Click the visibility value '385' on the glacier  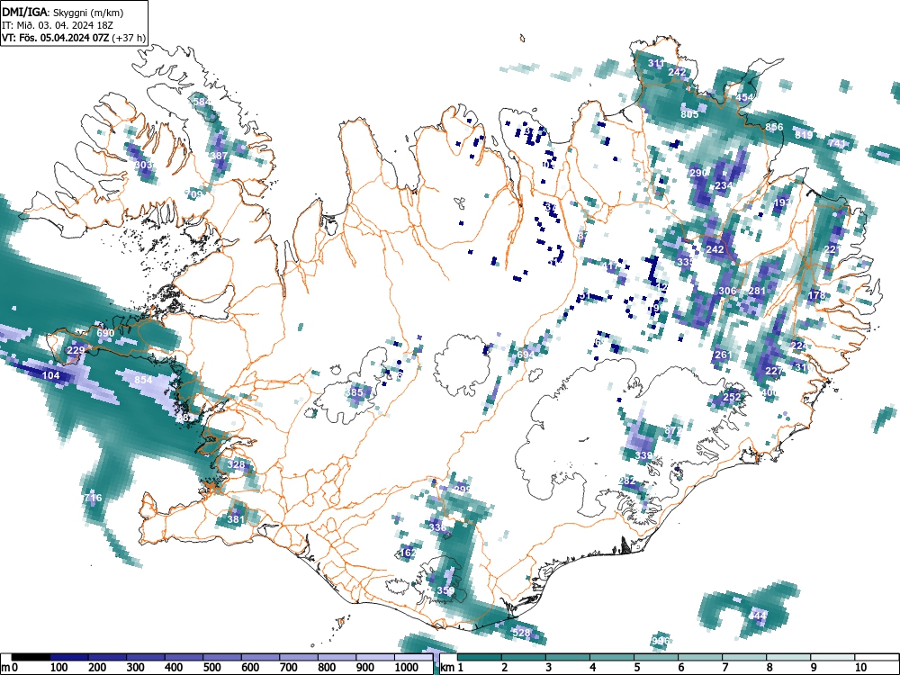(x=355, y=392)
